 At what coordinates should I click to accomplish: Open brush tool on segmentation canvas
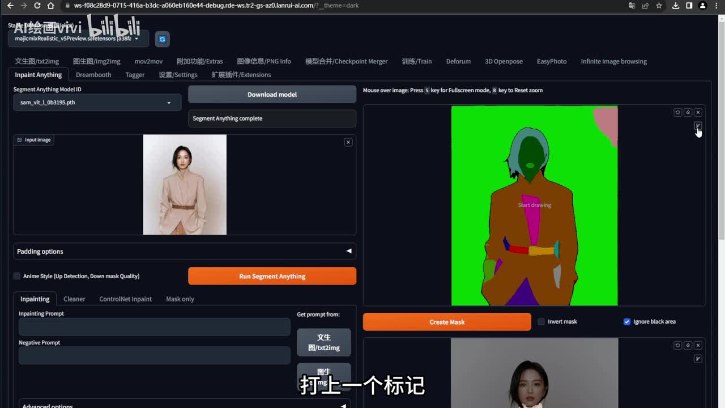[698, 126]
